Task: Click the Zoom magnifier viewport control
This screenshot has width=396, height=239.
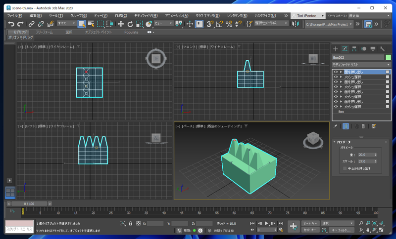Action: click(x=361, y=223)
